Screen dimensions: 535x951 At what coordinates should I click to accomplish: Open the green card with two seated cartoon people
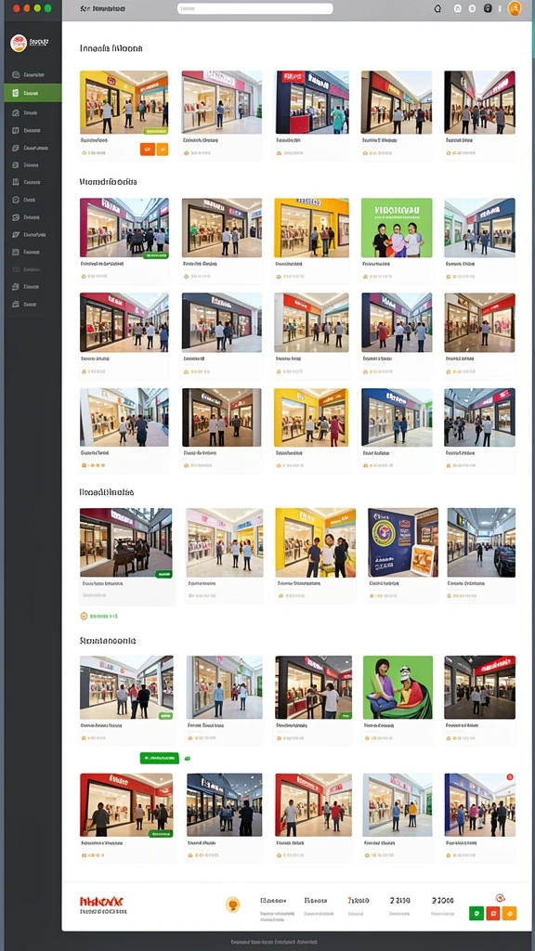coord(398,687)
